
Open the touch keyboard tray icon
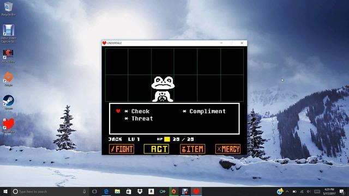tap(317, 191)
